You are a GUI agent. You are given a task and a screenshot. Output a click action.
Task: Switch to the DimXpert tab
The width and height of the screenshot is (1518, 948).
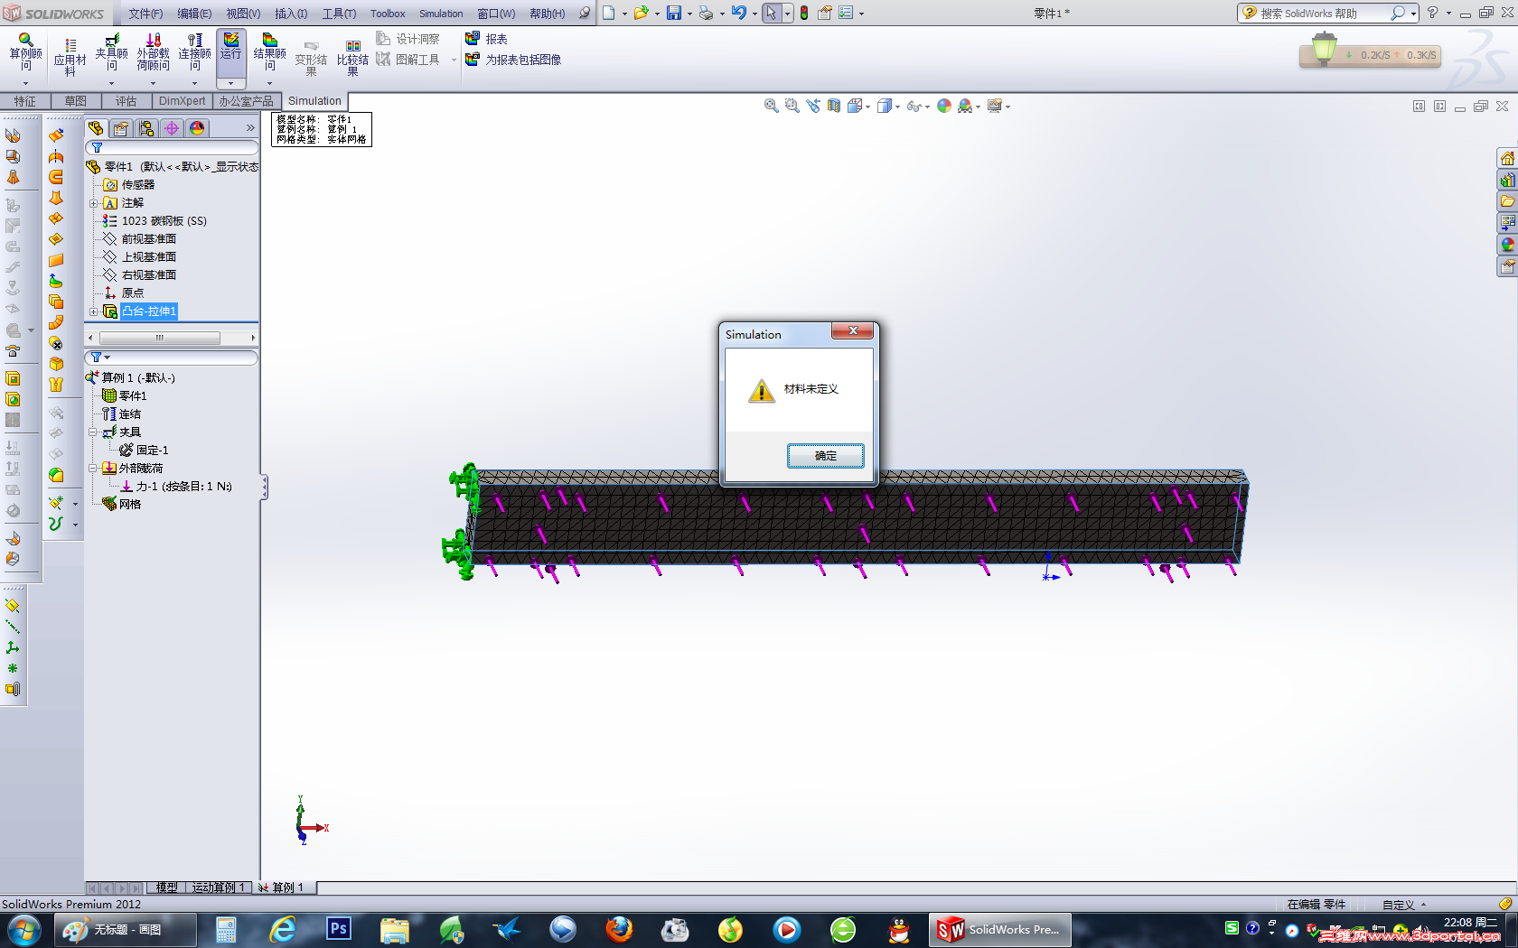[x=182, y=101]
